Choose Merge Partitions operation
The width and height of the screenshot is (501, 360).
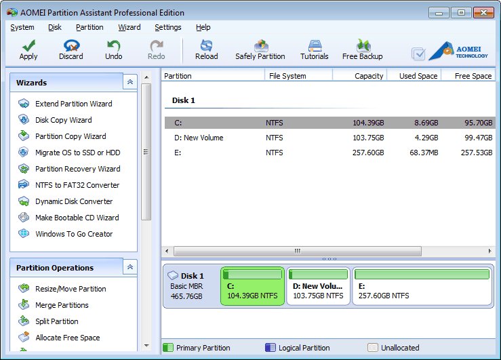tap(62, 305)
